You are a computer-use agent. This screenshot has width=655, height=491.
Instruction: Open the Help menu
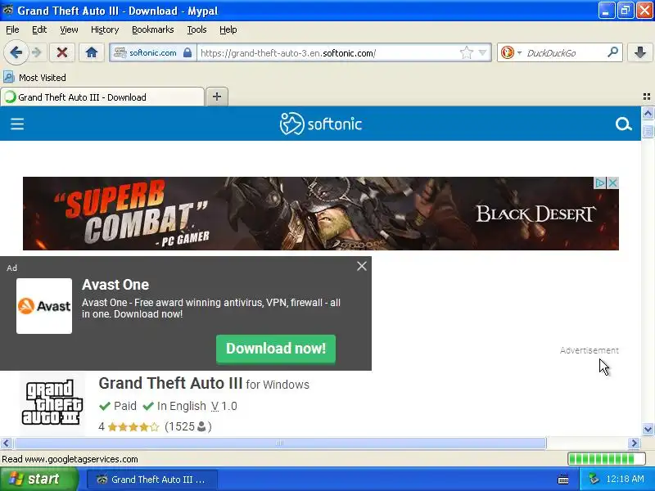point(228,29)
